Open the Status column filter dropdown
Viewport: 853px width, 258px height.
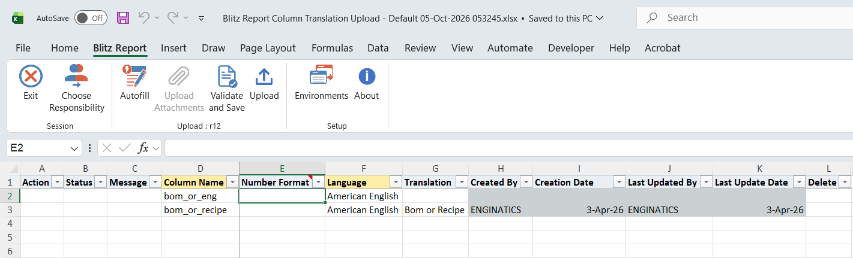101,182
